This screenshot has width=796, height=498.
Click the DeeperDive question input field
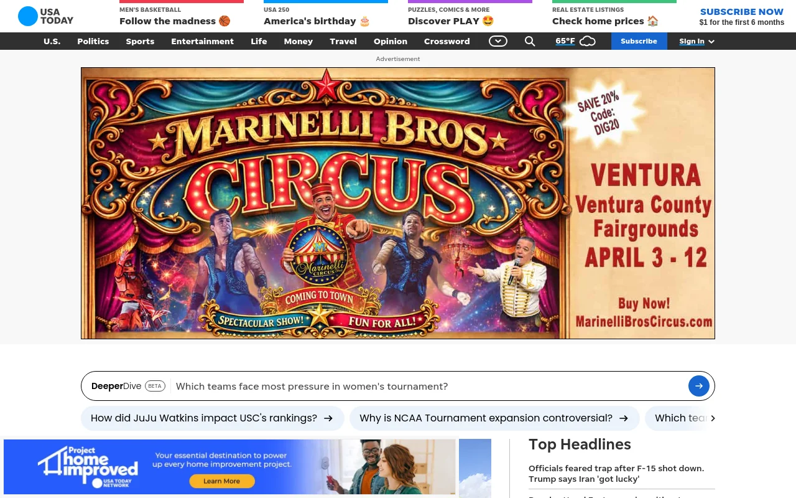click(429, 386)
